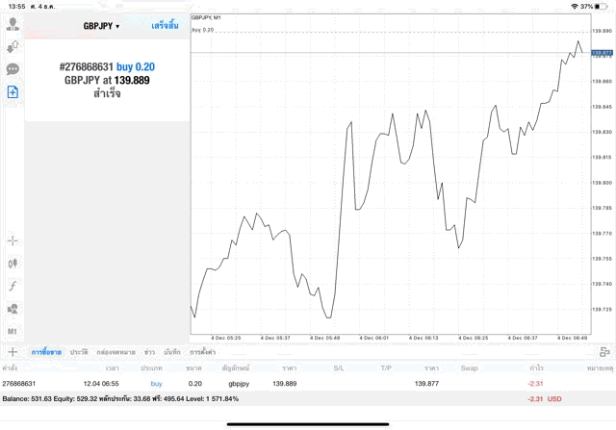The image size is (616, 430).
Task: Click the กำไร profit column header
Action: pos(536,368)
